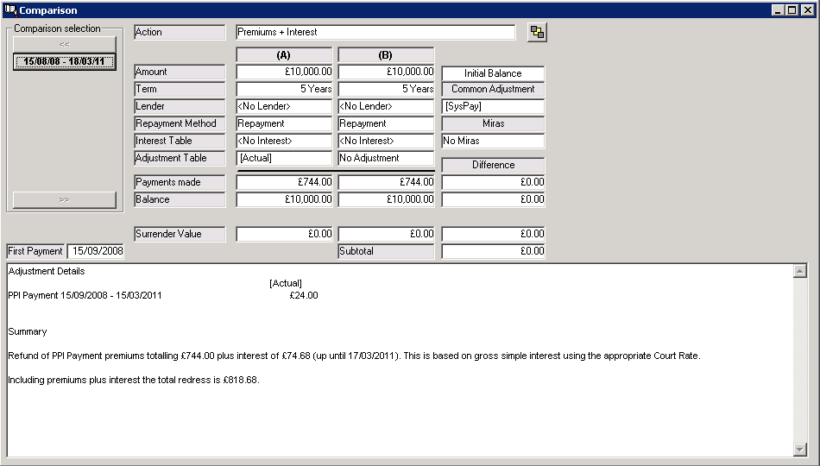Image resolution: width=820 pixels, height=466 pixels.
Task: Click the Adjustment Table label
Action: click(x=180, y=158)
